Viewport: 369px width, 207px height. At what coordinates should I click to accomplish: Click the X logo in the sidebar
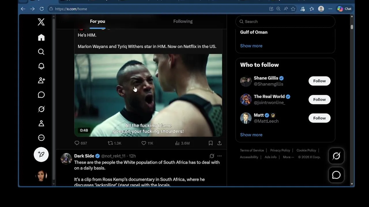coord(41,22)
